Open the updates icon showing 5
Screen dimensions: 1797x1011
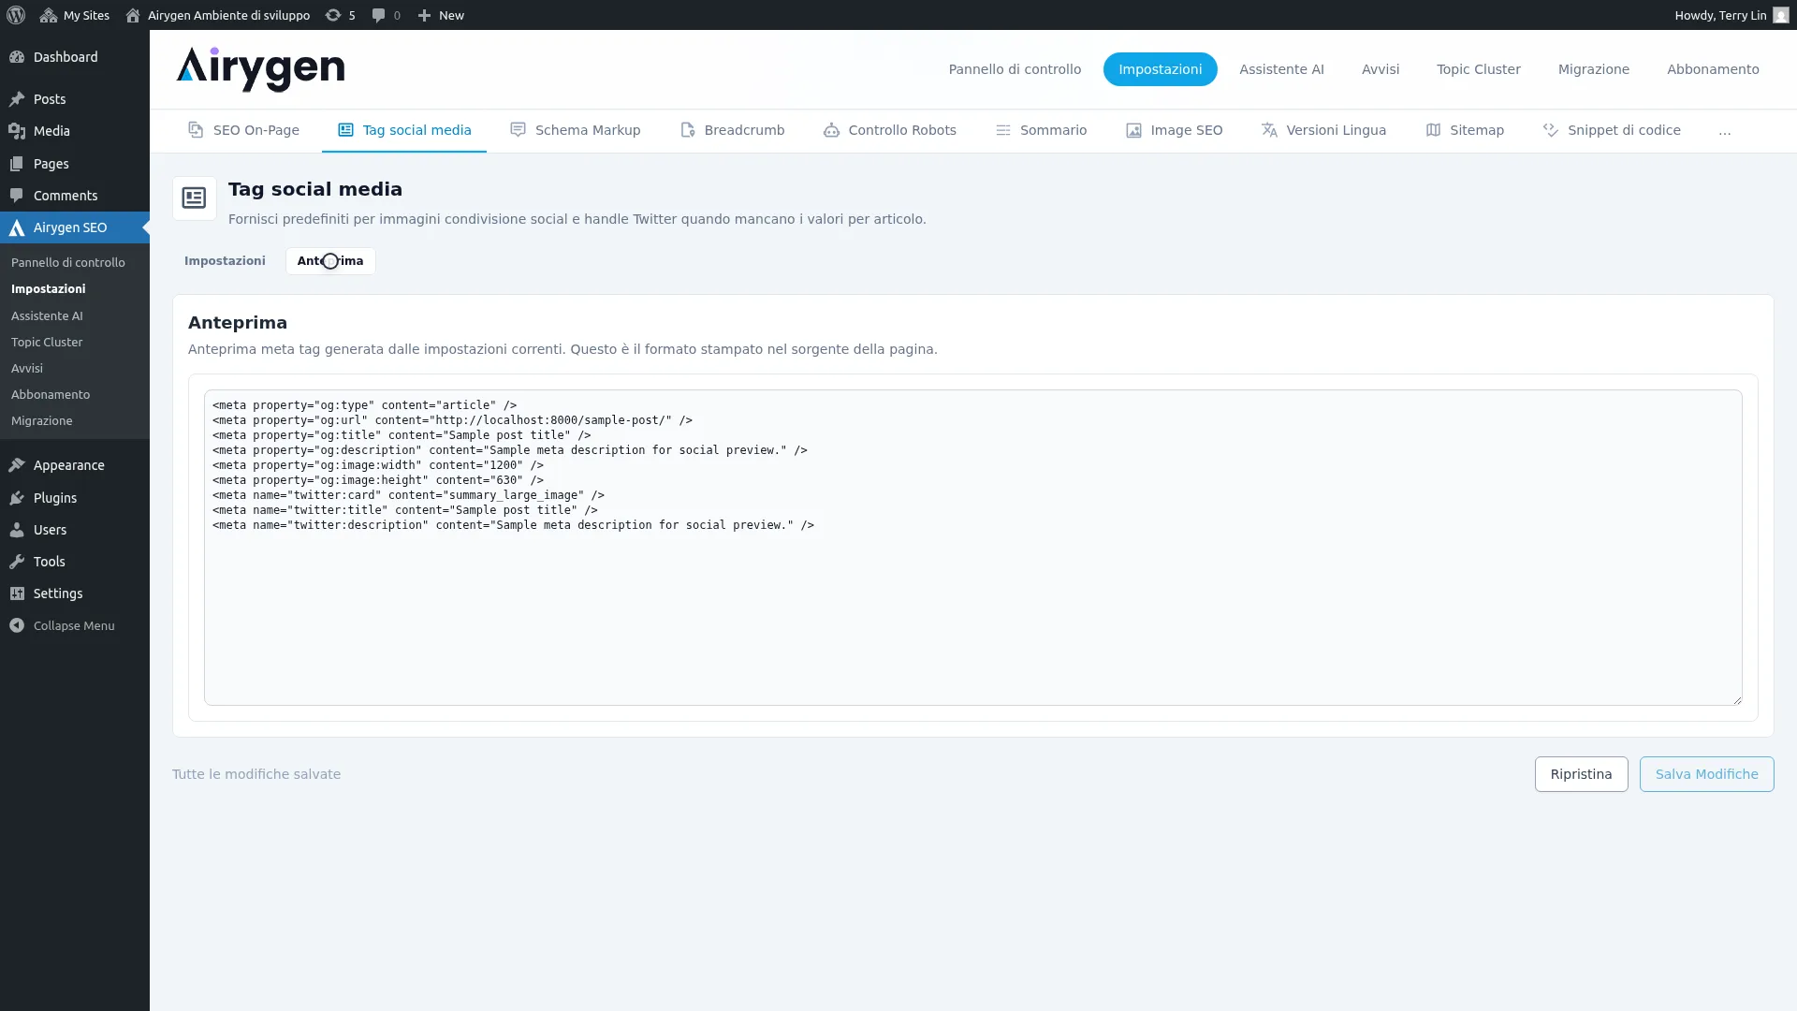click(333, 15)
